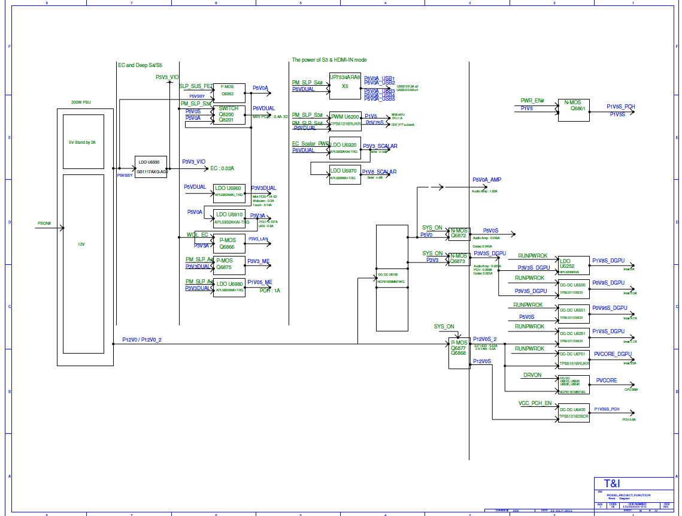
Task: Click the SLP_SUS_FET signal label
Action: click(196, 86)
